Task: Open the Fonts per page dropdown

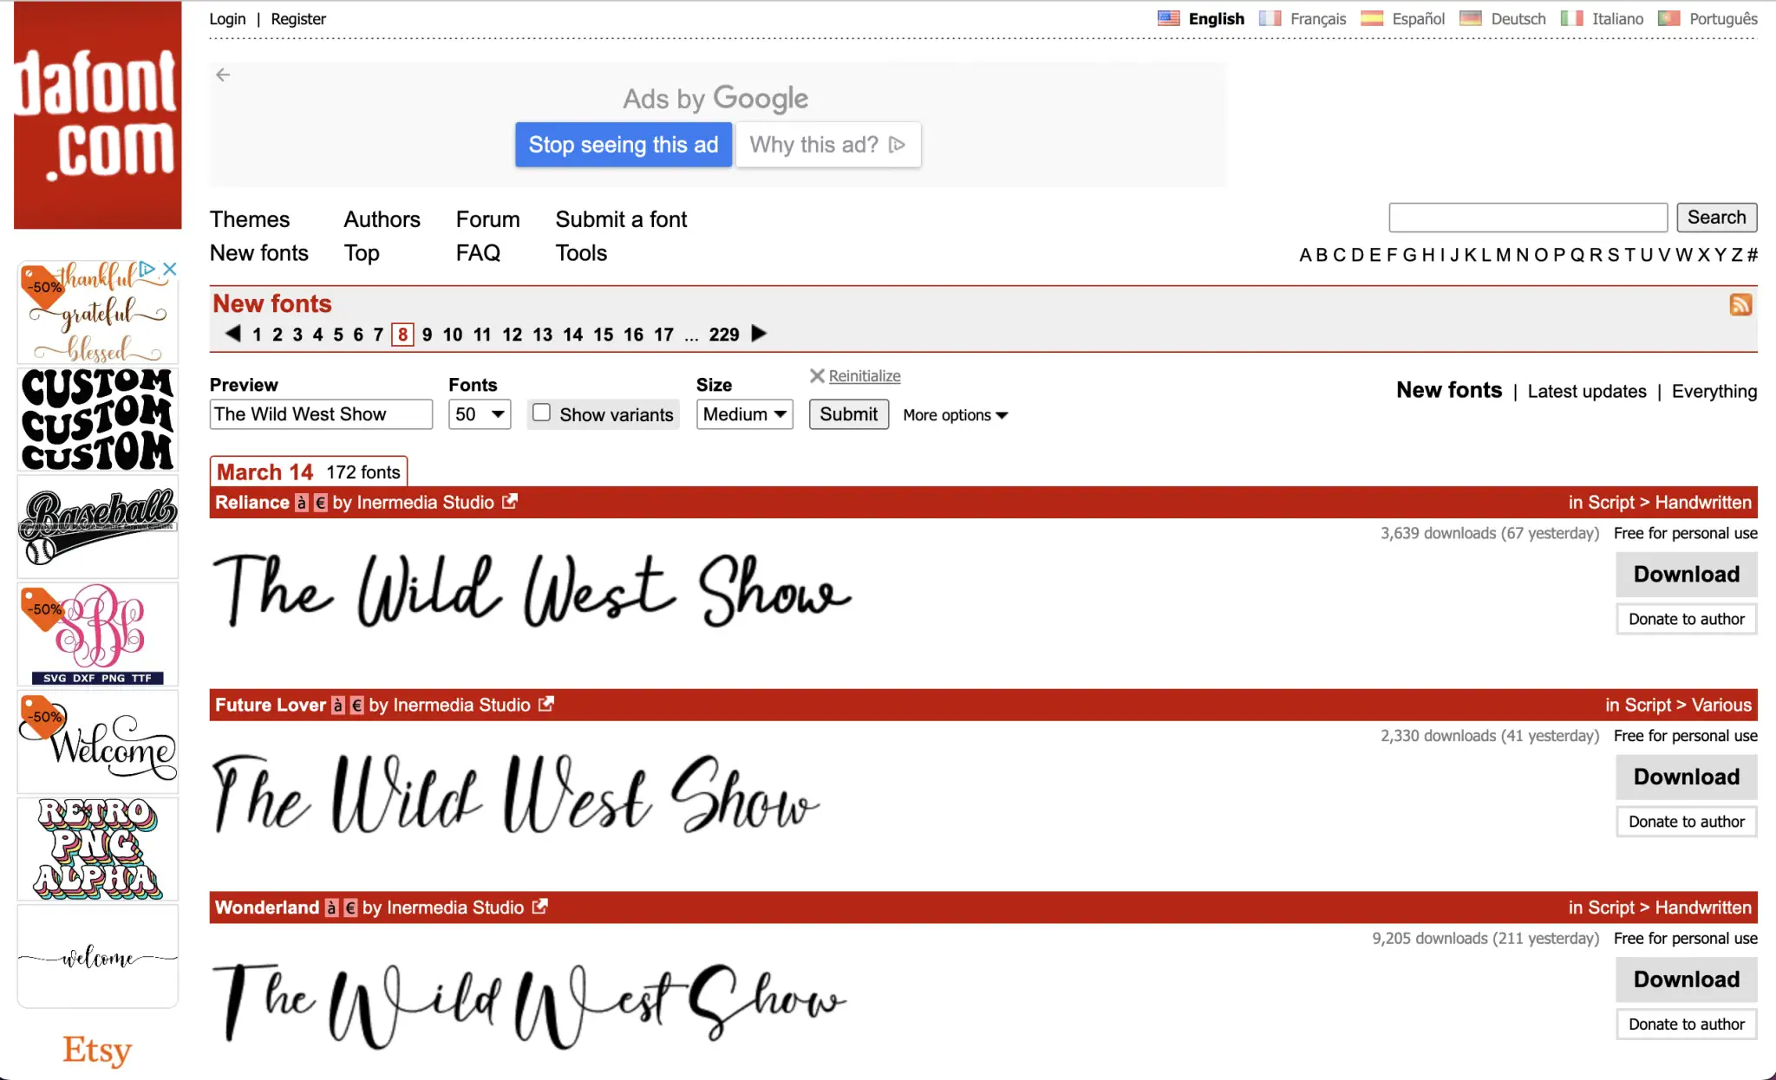Action: (480, 414)
